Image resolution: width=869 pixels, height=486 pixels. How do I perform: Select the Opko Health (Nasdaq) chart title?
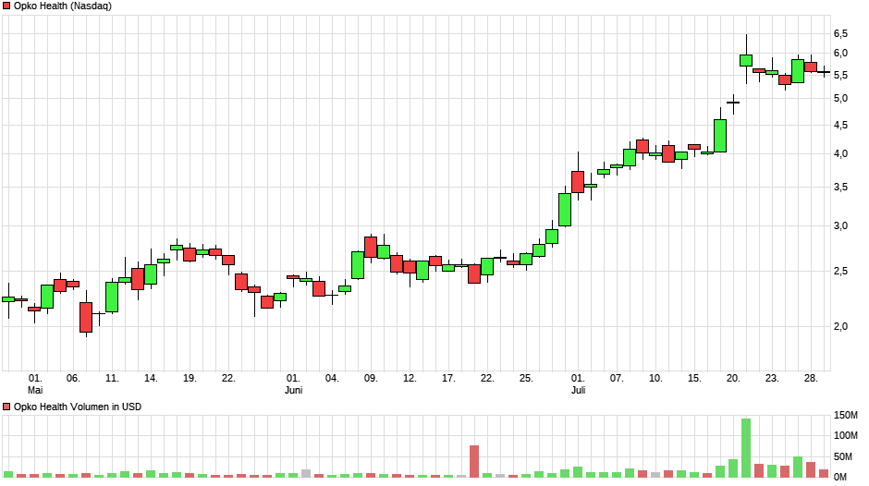point(62,6)
